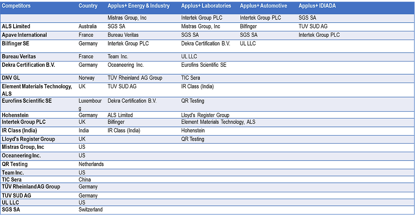Click Apave International in the Competitors column

coord(25,35)
